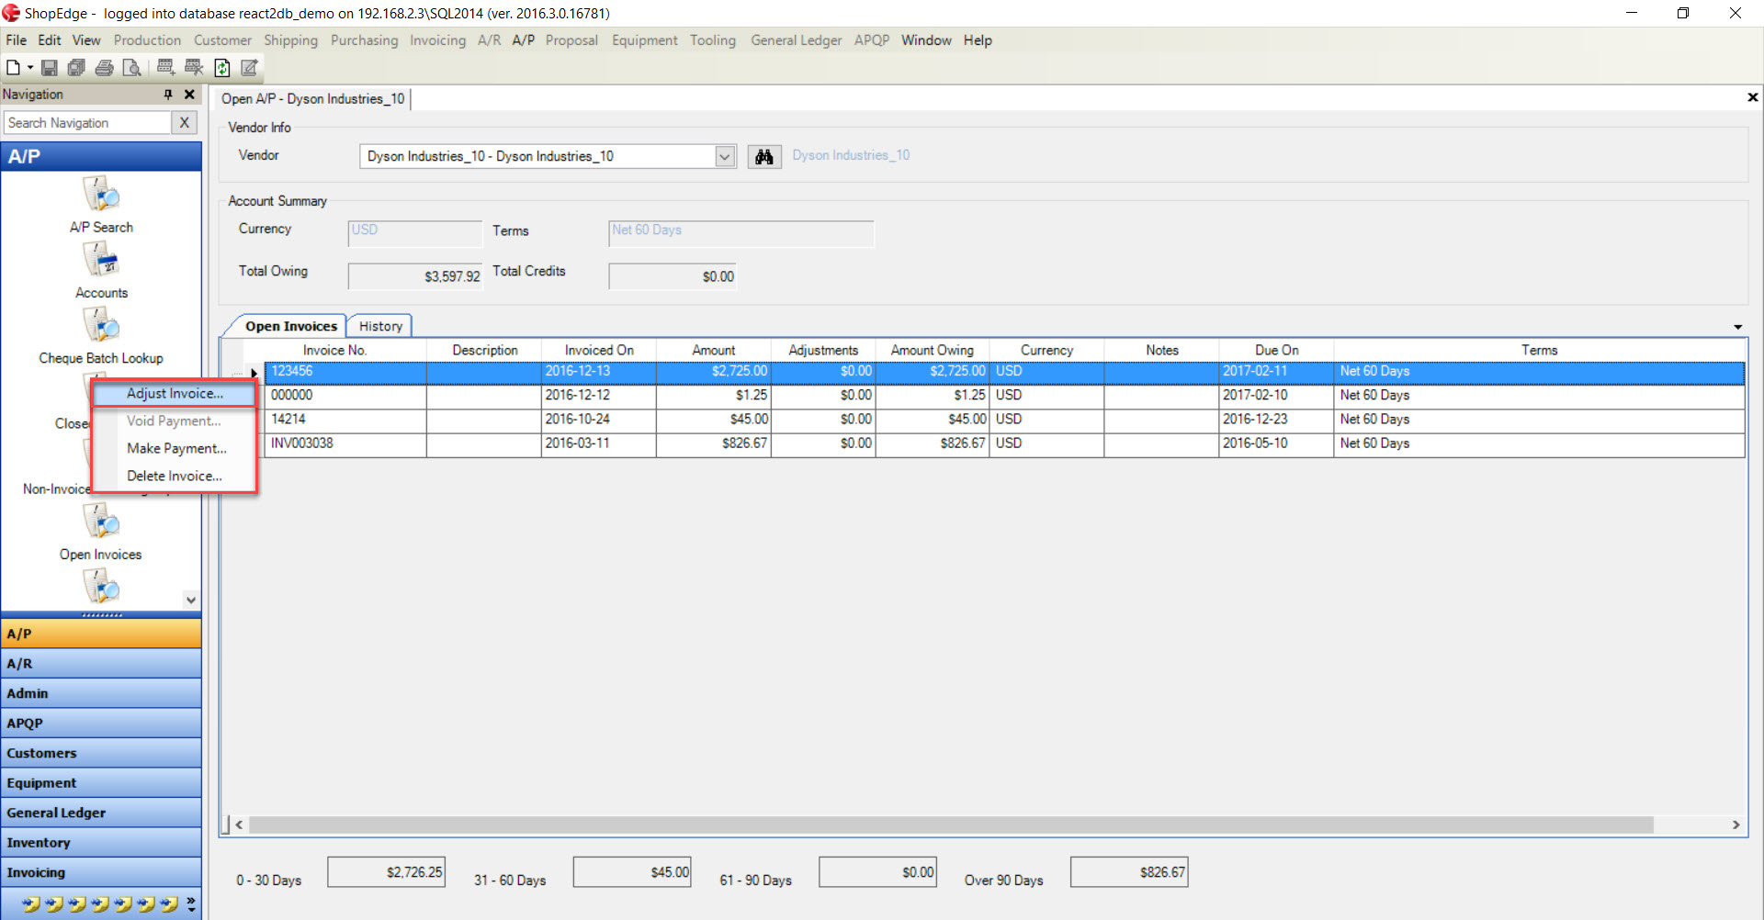The height and width of the screenshot is (920, 1764).
Task: Click the Total Owing $3,597.92 field
Action: tap(414, 276)
